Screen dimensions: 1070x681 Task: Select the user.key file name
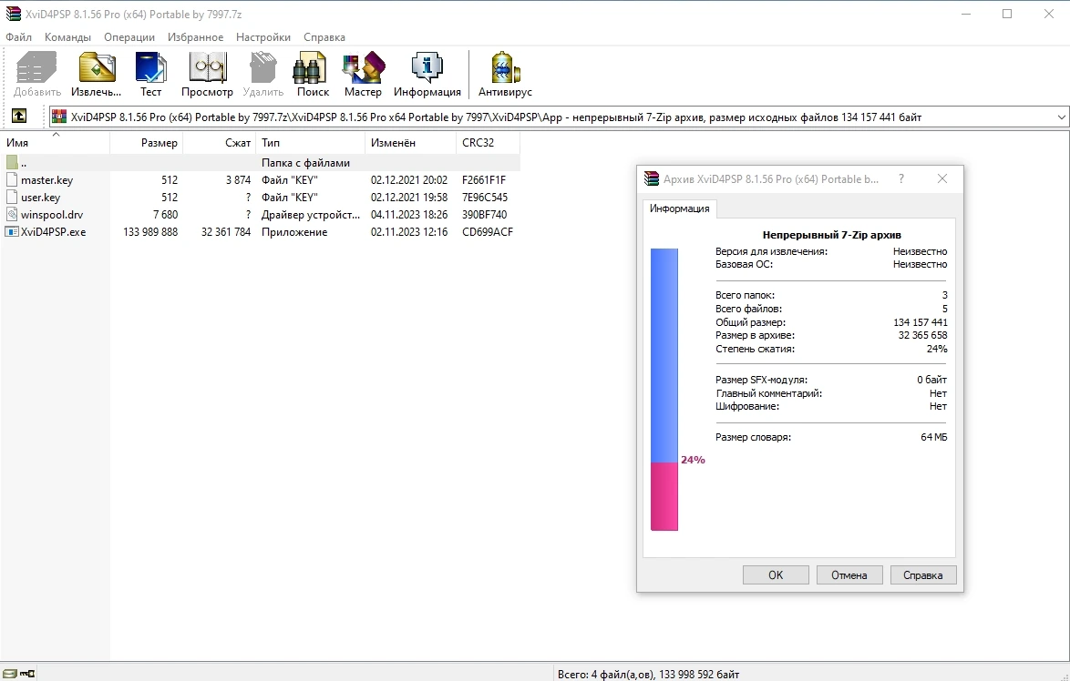40,197
